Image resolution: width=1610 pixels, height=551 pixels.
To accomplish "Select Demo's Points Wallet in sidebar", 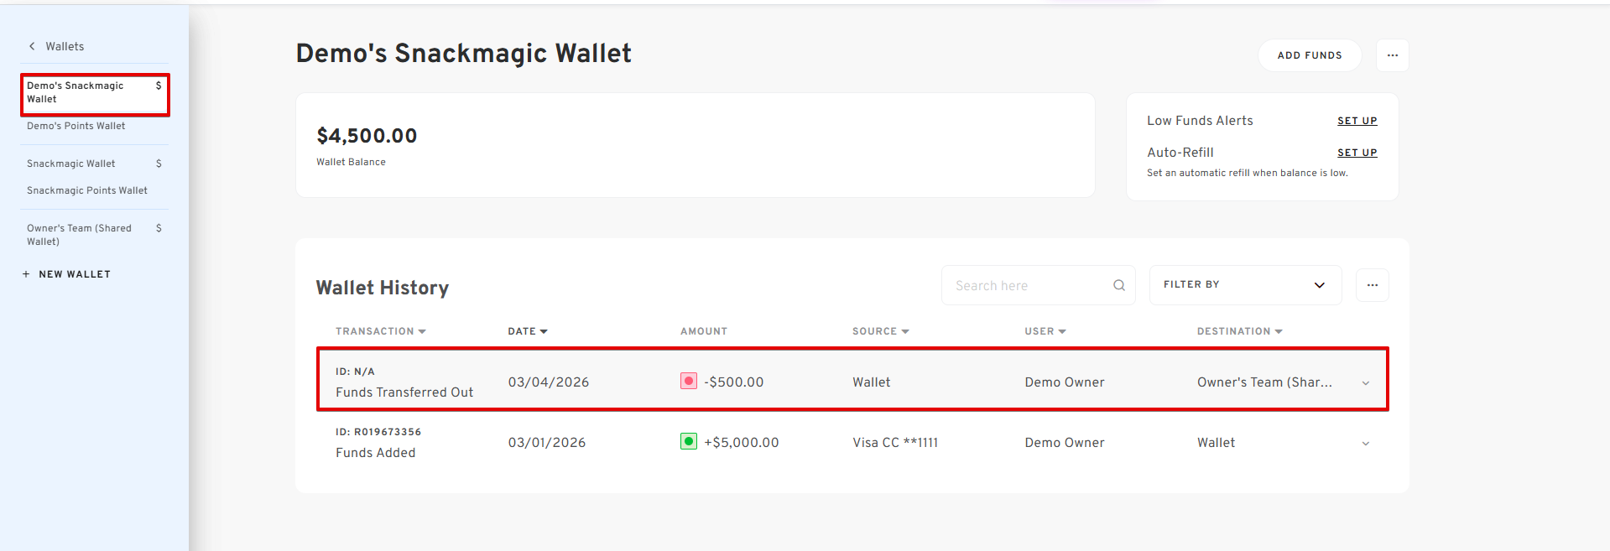I will [x=76, y=126].
